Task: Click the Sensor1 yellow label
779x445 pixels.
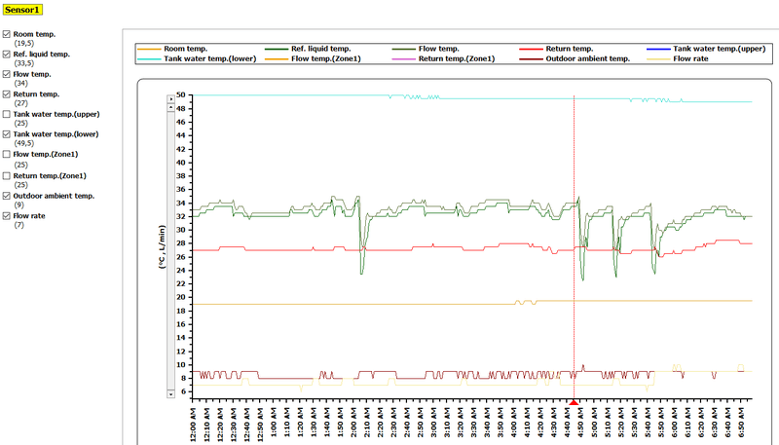Action: 22,10
